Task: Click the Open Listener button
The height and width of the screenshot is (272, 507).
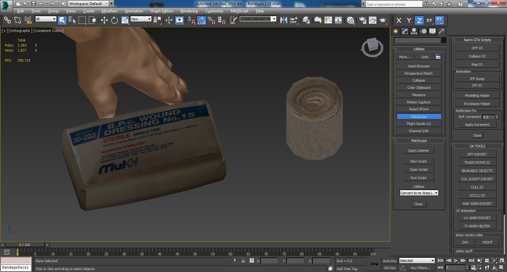Action: tap(419, 151)
